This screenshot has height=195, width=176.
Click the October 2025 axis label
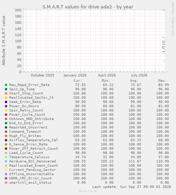(x=42, y=75)
